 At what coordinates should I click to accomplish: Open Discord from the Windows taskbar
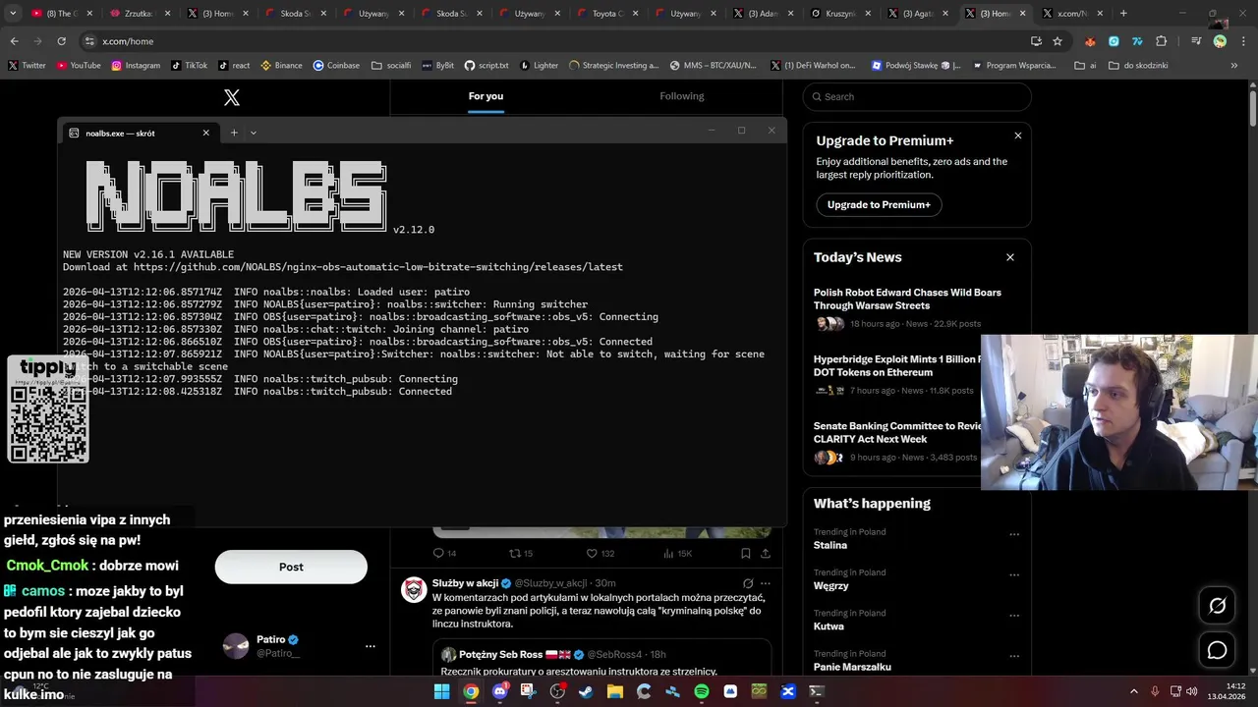point(499,691)
